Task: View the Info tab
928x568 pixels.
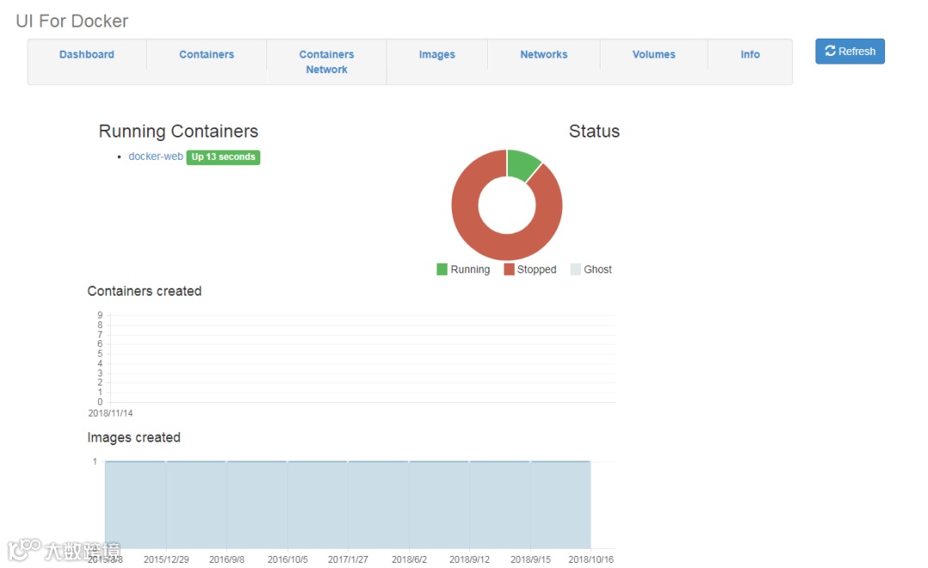Action: [750, 54]
